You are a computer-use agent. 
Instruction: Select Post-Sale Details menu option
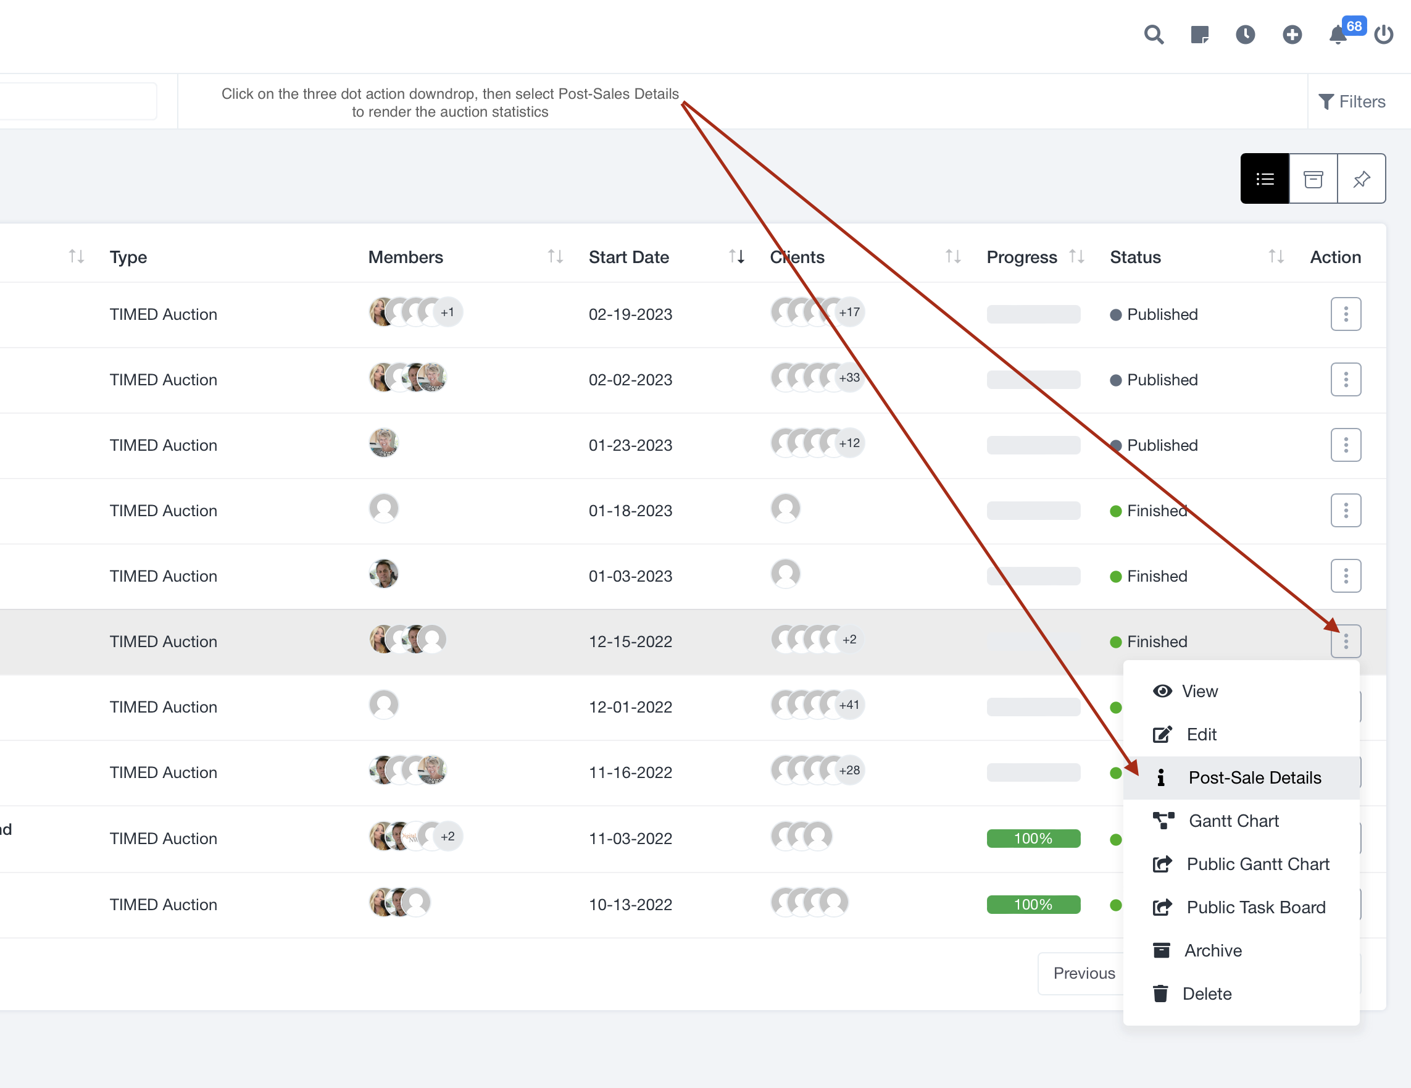click(1254, 777)
